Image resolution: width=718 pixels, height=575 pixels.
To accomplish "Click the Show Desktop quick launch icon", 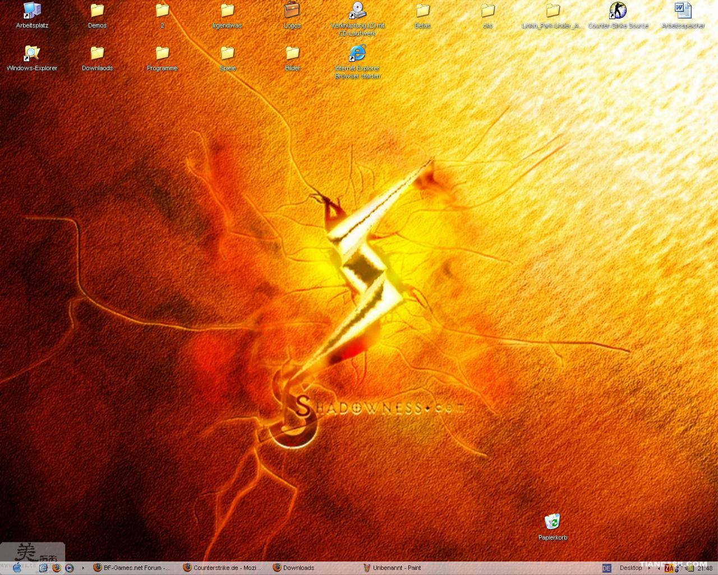I will tap(43, 568).
